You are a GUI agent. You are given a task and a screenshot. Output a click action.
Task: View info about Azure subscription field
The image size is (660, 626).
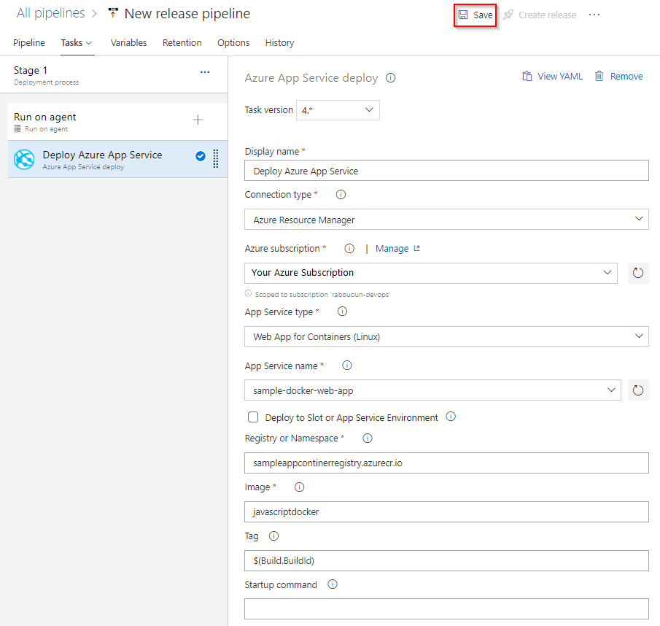pyautogui.click(x=349, y=248)
